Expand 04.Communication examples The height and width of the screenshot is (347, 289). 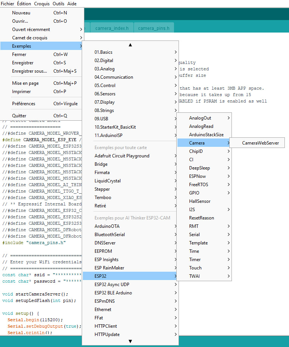(131, 77)
